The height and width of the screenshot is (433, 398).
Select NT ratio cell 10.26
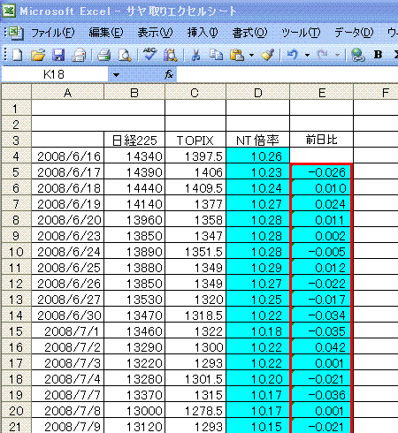[x=258, y=156]
